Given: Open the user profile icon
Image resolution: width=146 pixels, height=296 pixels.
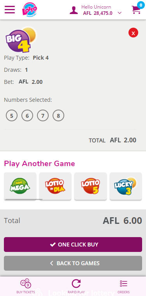Looking at the screenshot, I should 74,10.
